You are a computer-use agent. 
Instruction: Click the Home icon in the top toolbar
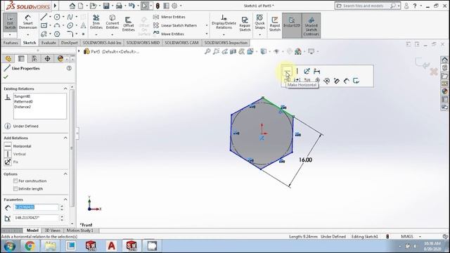[72, 6]
